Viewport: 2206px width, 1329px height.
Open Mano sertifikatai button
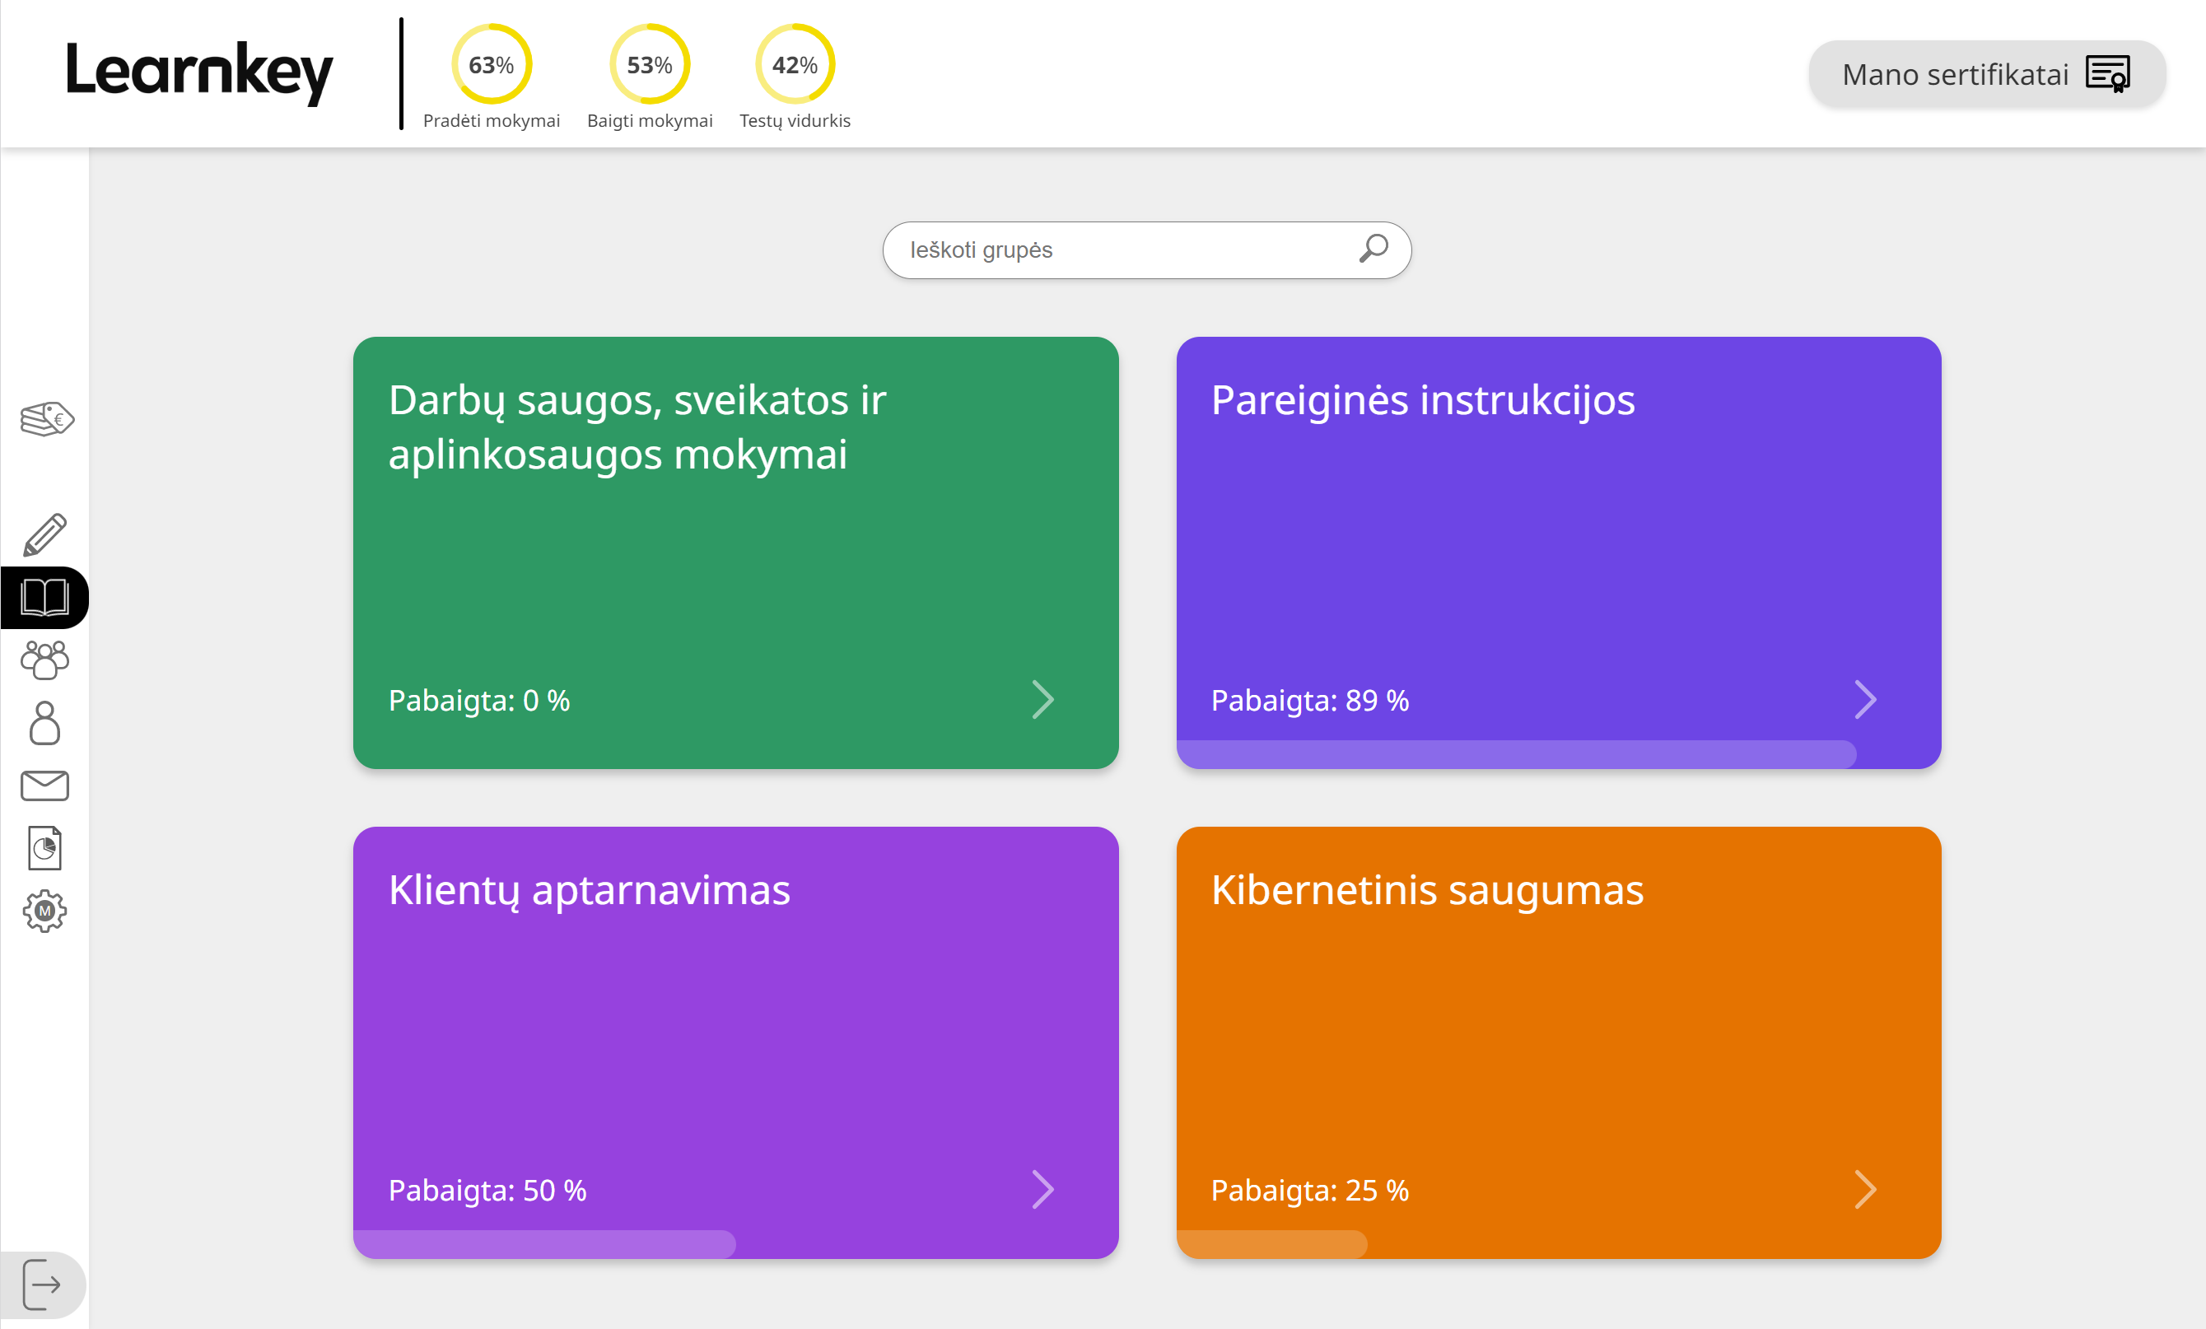1987,74
